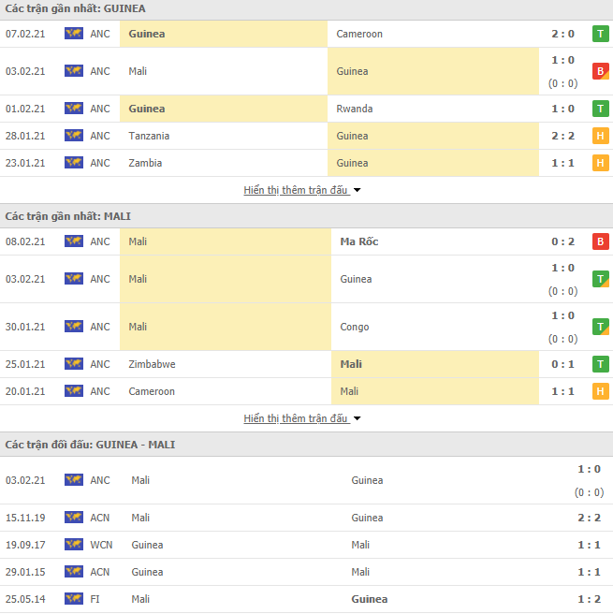Click the green T badge for Guinea vs Cameroon
The width and height of the screenshot is (613, 614).
[600, 34]
